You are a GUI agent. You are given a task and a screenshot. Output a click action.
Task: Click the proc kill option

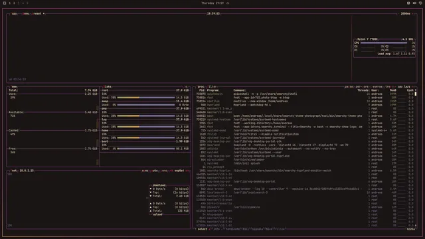(x=245, y=229)
